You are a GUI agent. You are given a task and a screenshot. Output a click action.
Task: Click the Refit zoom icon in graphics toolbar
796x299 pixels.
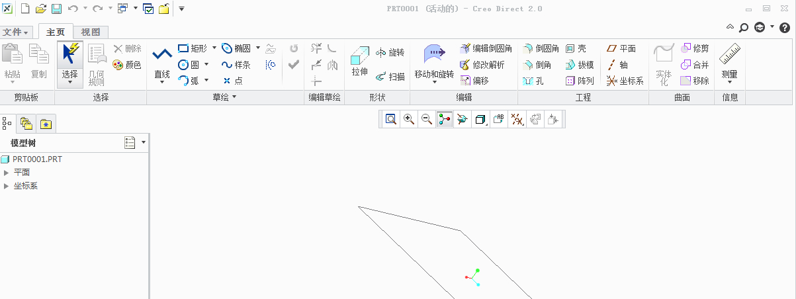(391, 119)
